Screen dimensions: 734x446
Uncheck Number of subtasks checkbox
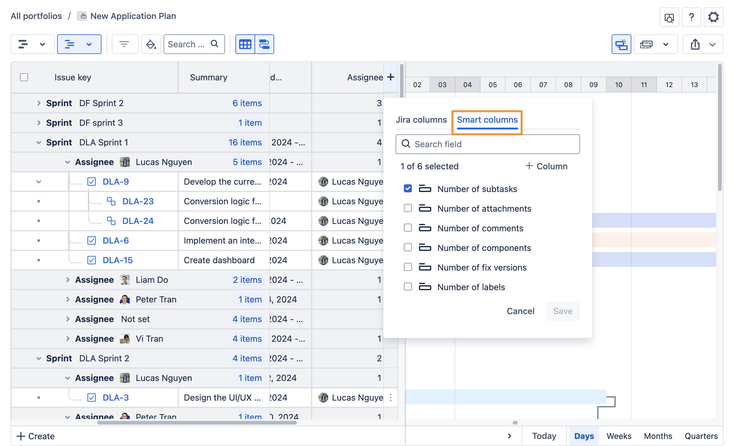tap(408, 189)
